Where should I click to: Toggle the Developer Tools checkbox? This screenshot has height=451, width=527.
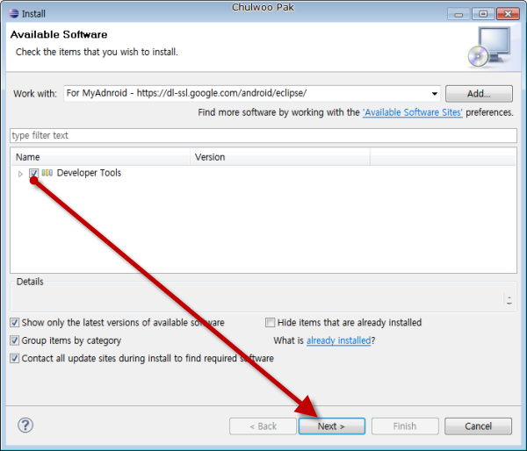tap(33, 173)
